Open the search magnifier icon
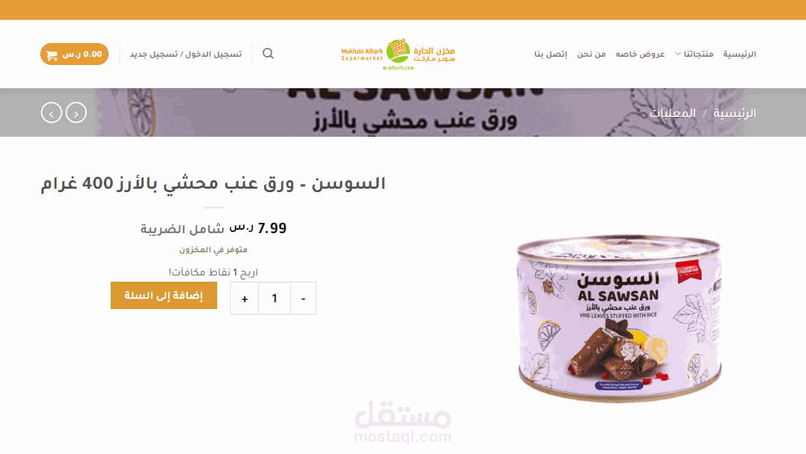This screenshot has height=454, width=806. point(268,53)
